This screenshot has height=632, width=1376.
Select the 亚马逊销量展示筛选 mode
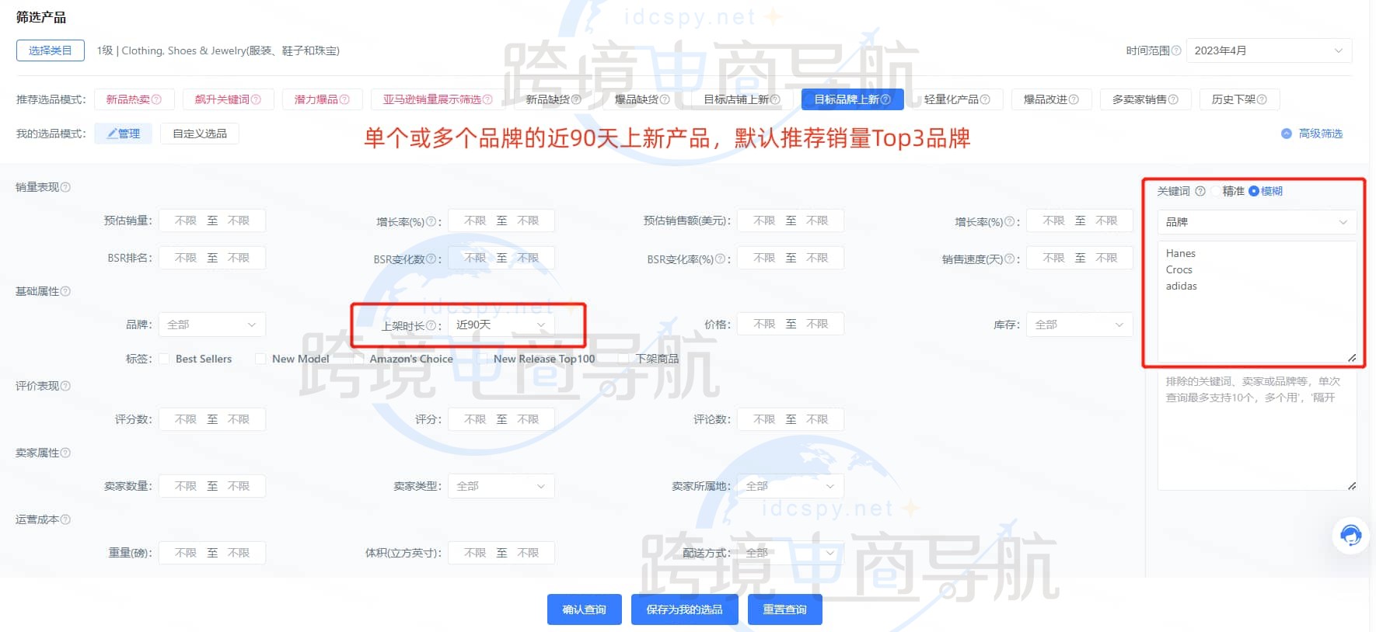(x=438, y=99)
